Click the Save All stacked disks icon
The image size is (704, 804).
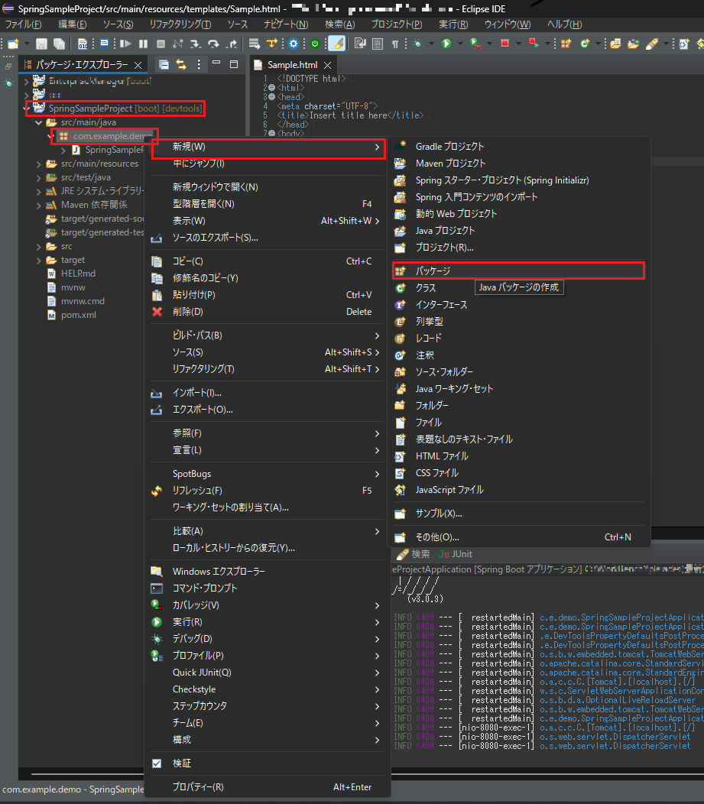59,44
